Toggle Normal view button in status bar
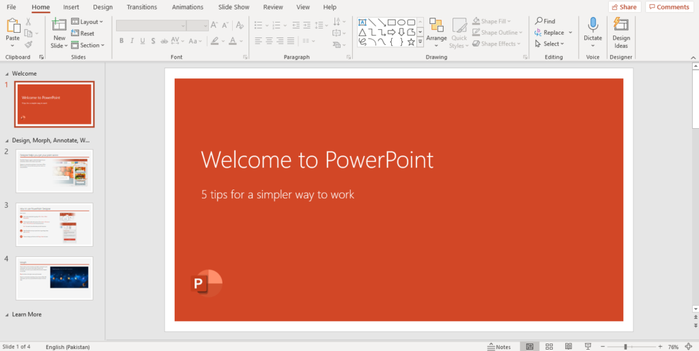699x351 pixels. (x=528, y=346)
